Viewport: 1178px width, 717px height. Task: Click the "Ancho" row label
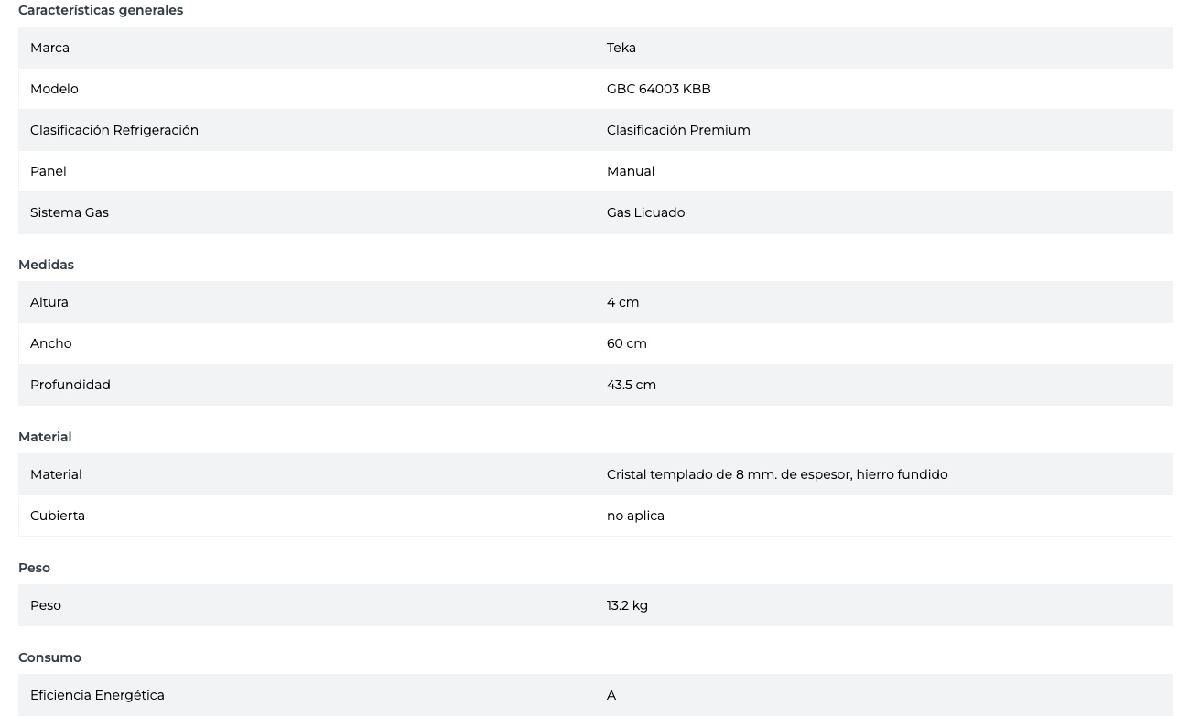click(51, 343)
